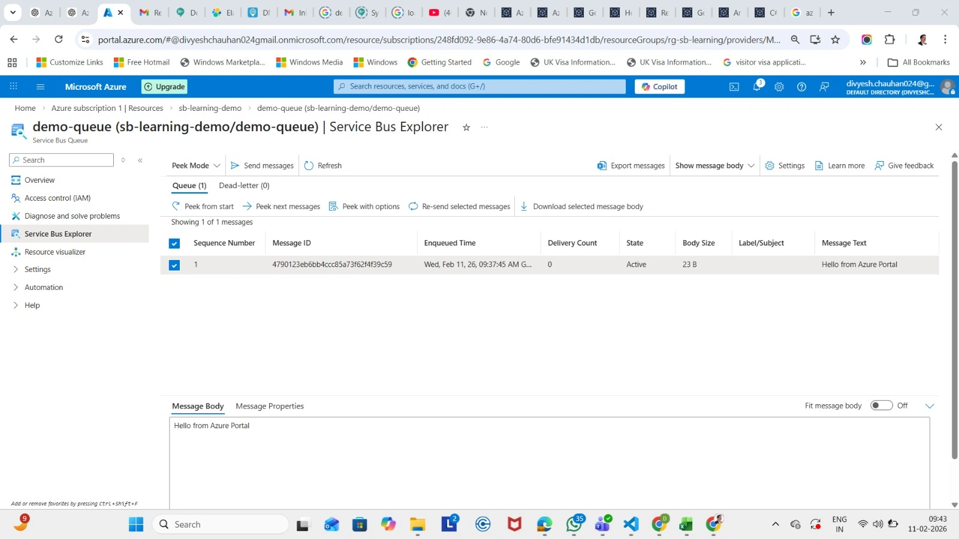Open Visual Studio Code from the taskbar
The height and width of the screenshot is (539, 959).
[631, 525]
